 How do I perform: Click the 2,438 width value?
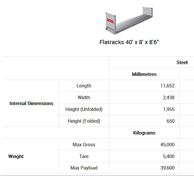coord(169,97)
